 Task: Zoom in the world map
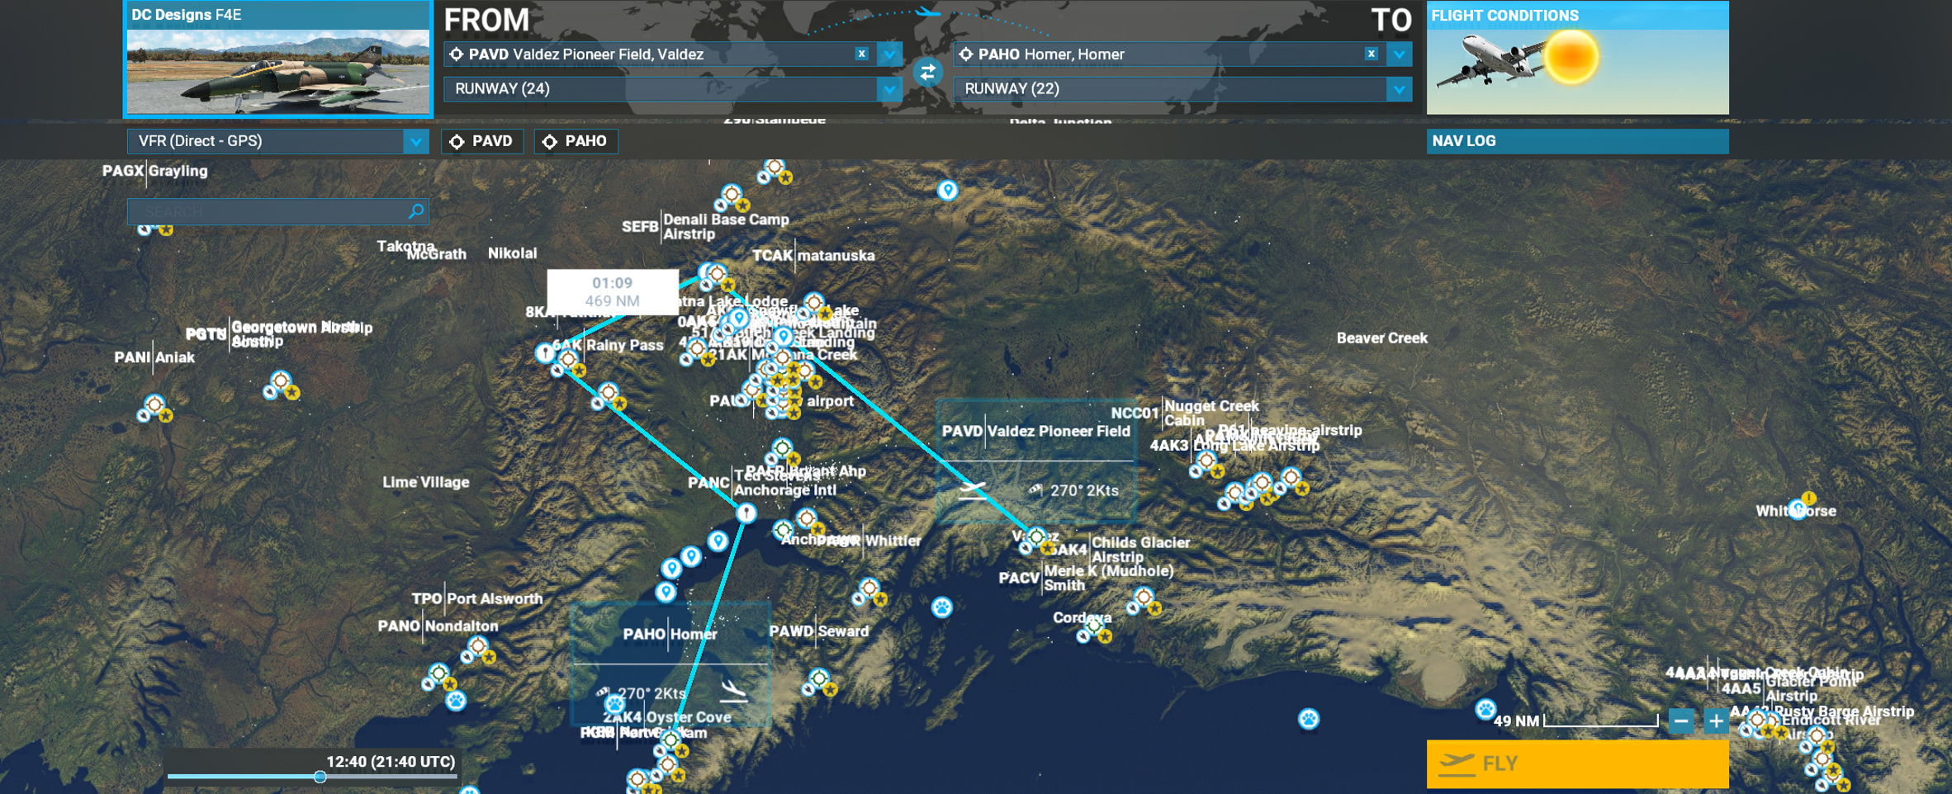pos(1716,721)
